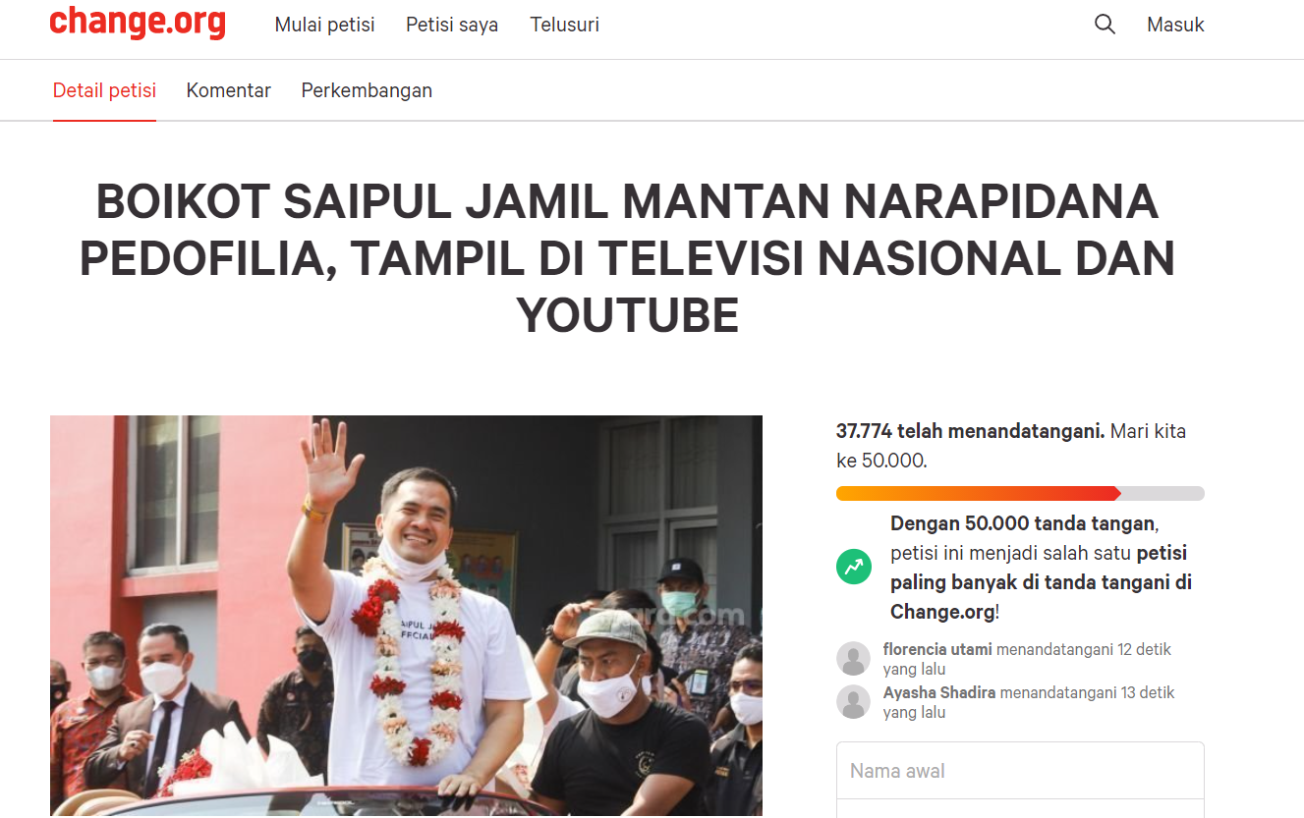Click the signature progress bar
Image resolution: width=1304 pixels, height=818 pixels.
1020,493
